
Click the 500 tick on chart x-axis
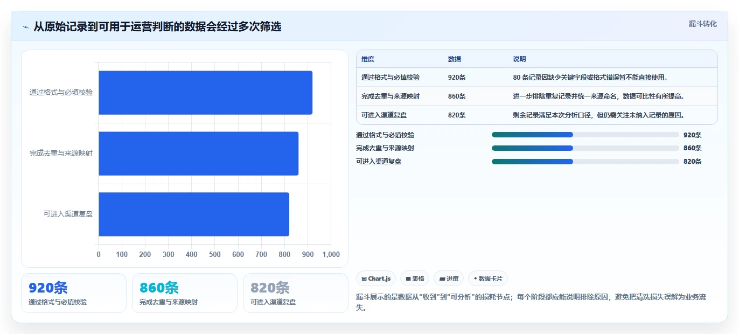coord(215,254)
